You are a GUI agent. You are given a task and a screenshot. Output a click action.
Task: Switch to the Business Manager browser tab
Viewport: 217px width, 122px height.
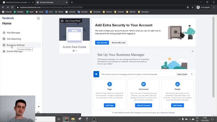pyautogui.click(x=52, y=2)
